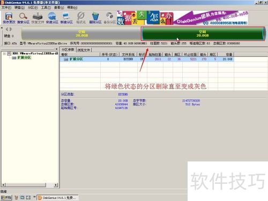Viewport: 268px width, 201px height.
Task: Open the 硬盘 (Disk) menu
Action: point(19,7)
